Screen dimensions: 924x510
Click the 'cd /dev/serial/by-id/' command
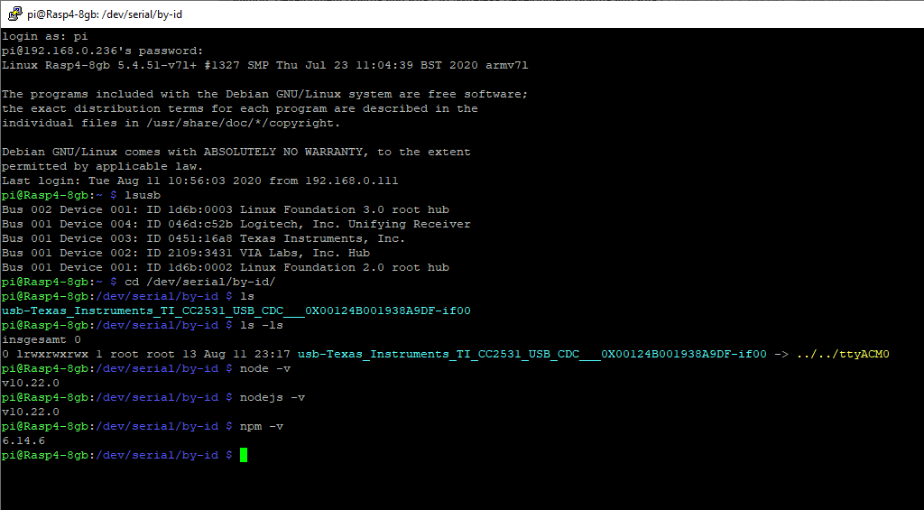pyautogui.click(x=199, y=282)
